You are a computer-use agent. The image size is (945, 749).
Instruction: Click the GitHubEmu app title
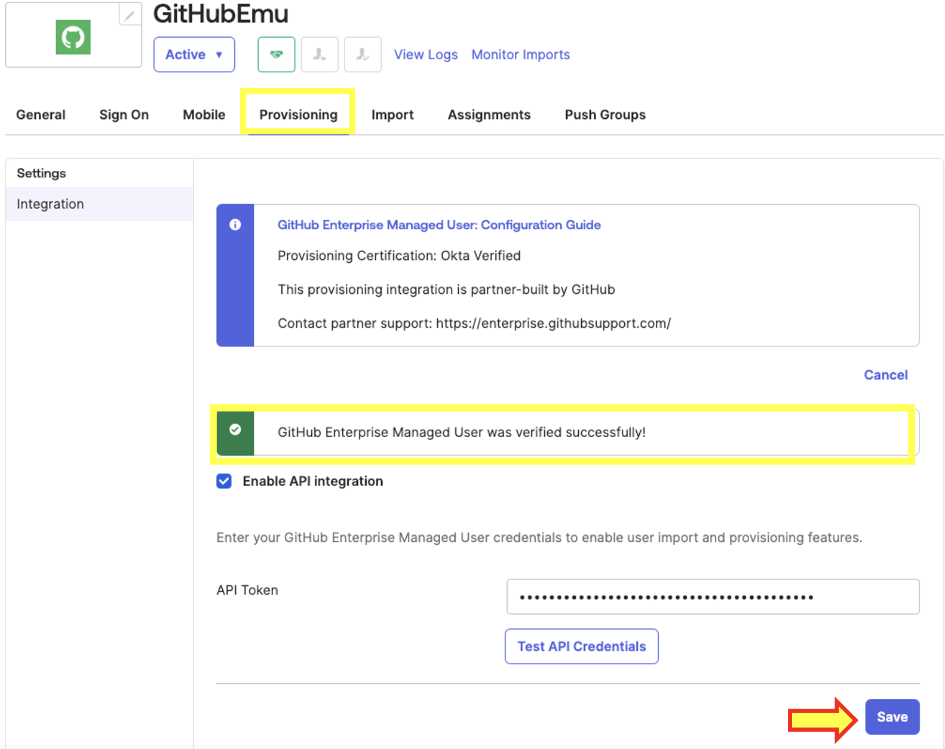[220, 14]
